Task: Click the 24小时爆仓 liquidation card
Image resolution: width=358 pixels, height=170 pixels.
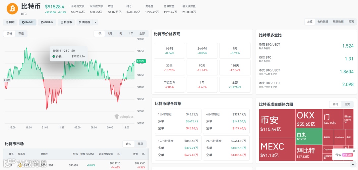Action: point(226,148)
